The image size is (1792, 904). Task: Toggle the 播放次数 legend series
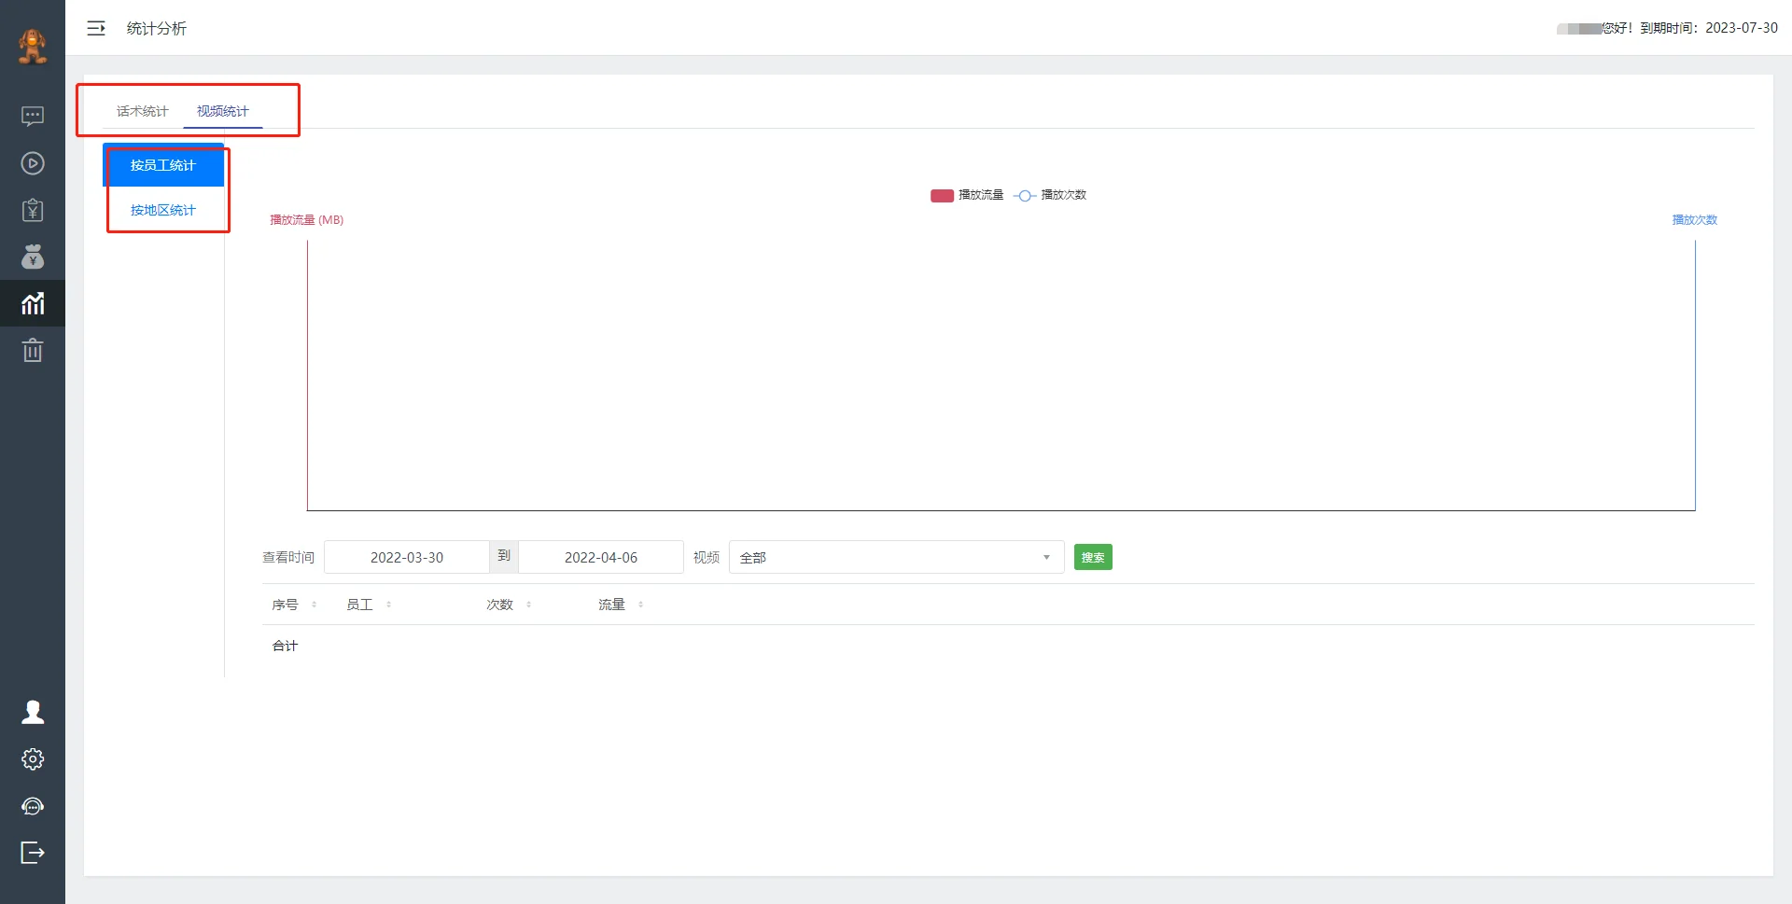pos(1050,195)
